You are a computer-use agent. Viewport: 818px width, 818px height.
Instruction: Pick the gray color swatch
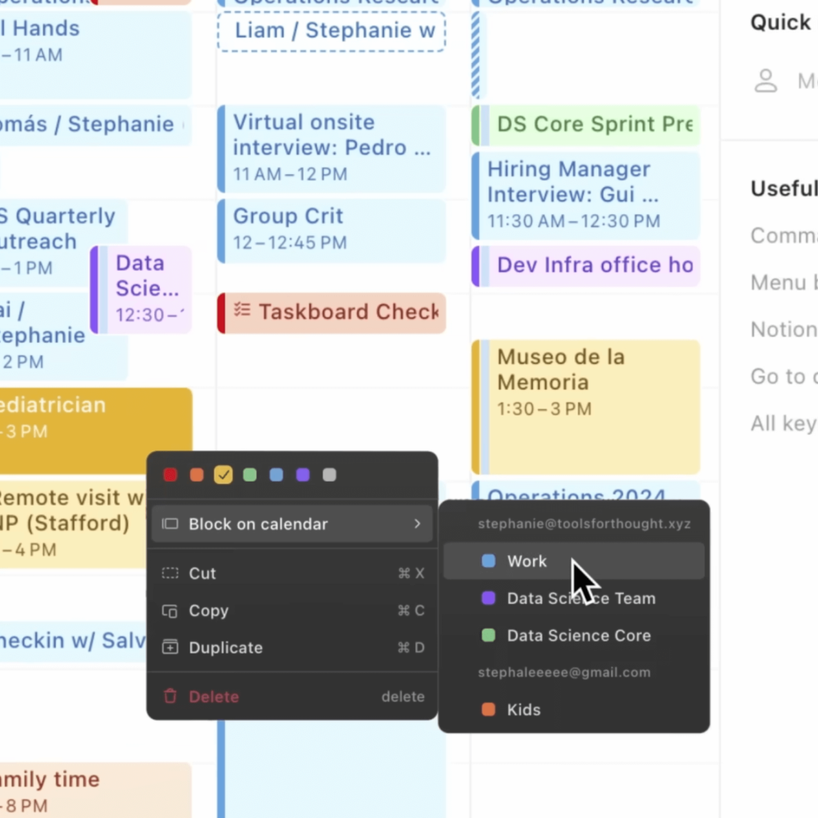tap(330, 475)
